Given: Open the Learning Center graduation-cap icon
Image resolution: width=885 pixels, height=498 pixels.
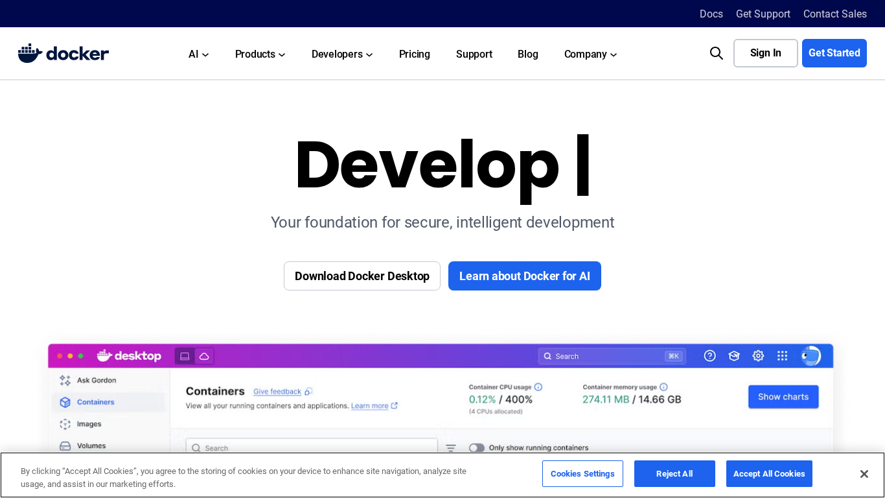Looking at the screenshot, I should coord(734,355).
